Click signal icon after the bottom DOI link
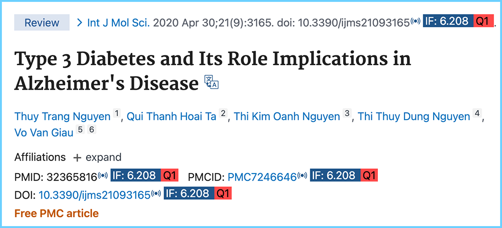The width and height of the screenshot is (502, 228). click(x=156, y=194)
